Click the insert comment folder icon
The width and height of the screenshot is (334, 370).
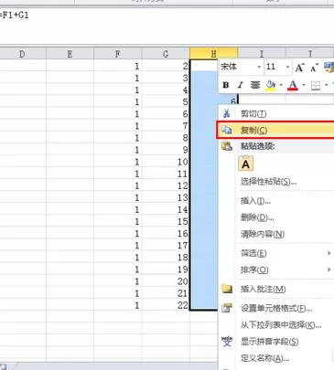pyautogui.click(x=227, y=289)
